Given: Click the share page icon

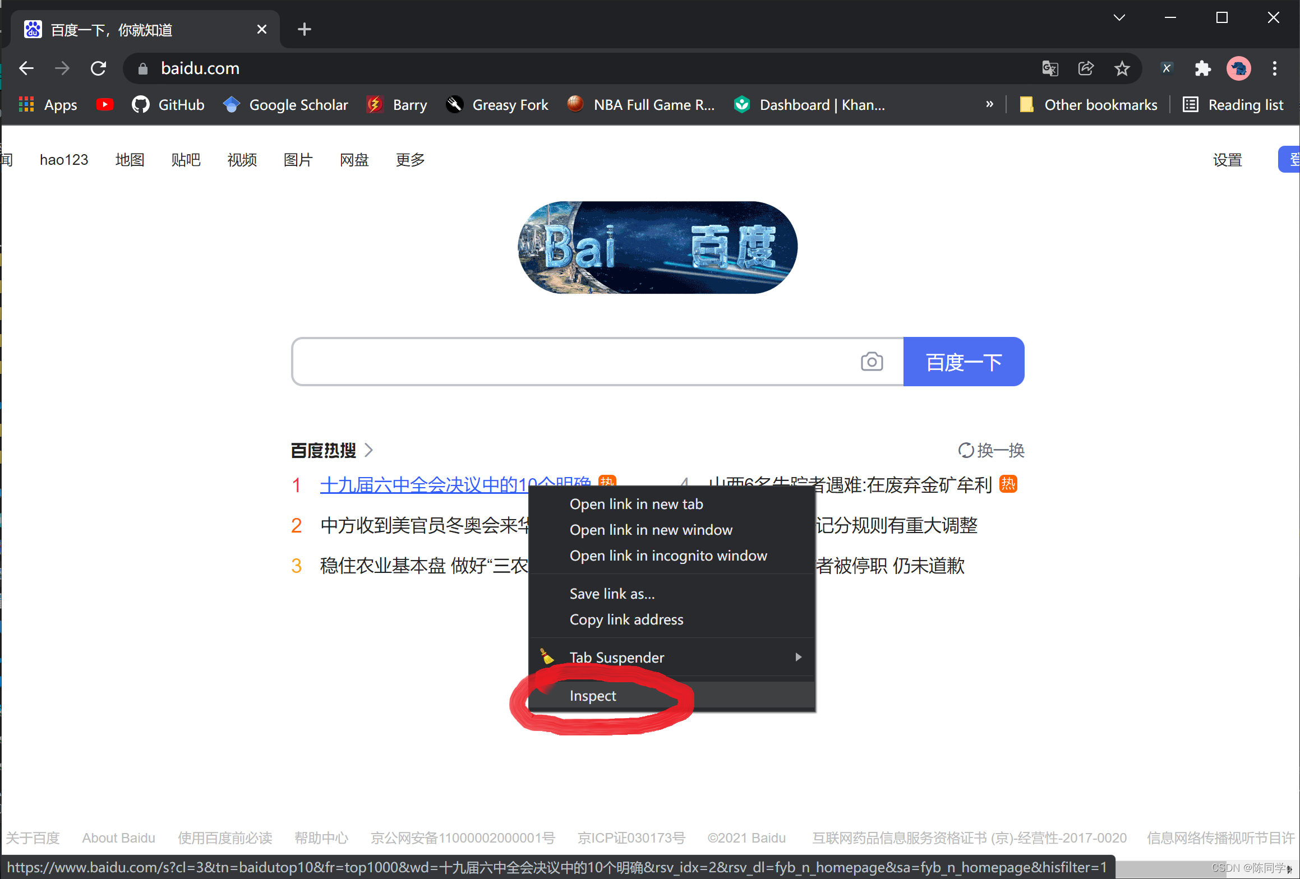Looking at the screenshot, I should point(1086,68).
